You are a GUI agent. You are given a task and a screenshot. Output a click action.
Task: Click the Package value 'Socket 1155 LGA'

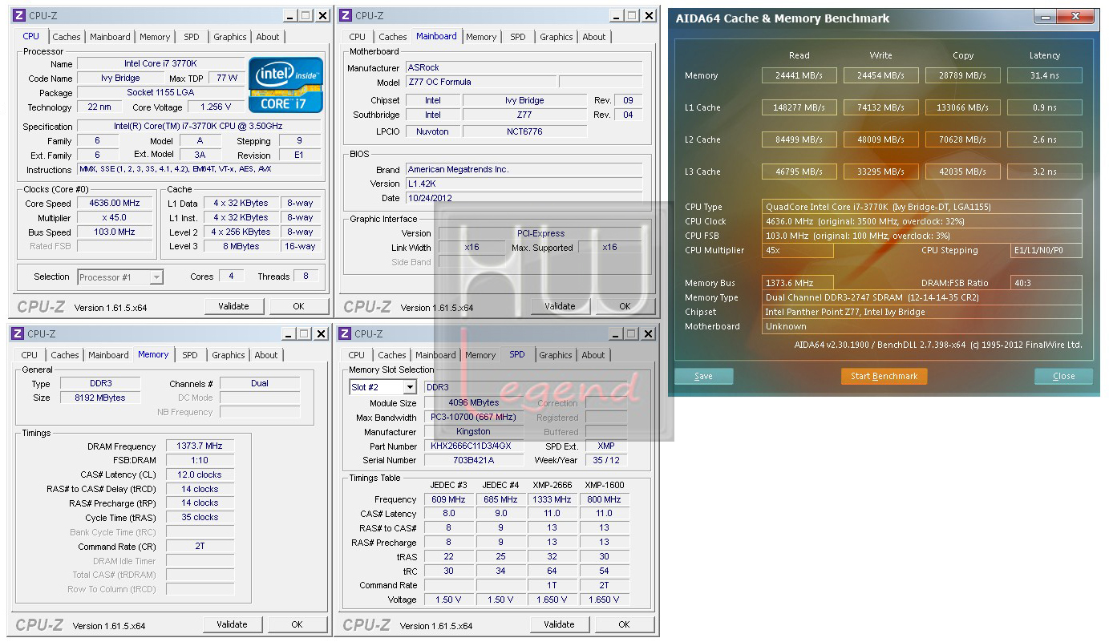(x=160, y=93)
